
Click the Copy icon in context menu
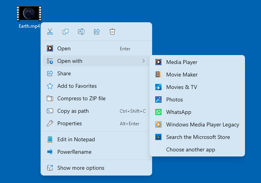click(66, 32)
